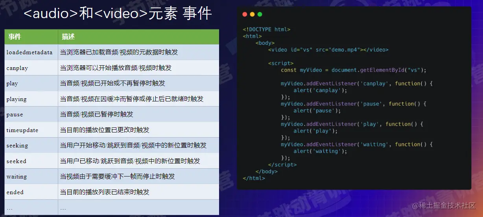The width and height of the screenshot is (483, 217).
Task: Select the pause event cell
Action: point(31,114)
